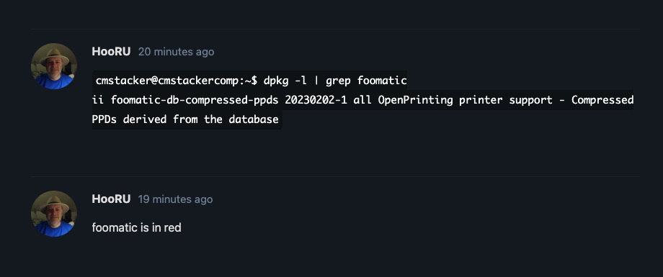The width and height of the screenshot is (663, 277).
Task: Click the "dpkg -l | grep foomatic" command text
Action: click(335, 81)
